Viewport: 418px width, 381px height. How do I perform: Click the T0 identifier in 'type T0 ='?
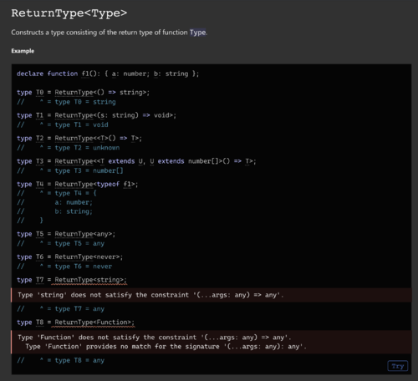pyautogui.click(x=40, y=92)
